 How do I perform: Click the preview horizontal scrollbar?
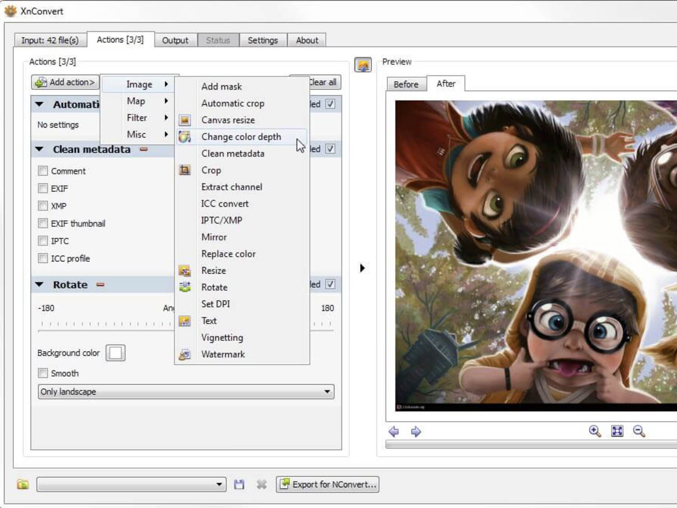tap(531, 445)
